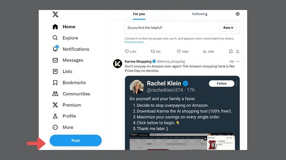Expand the More menu in sidebar
Image resolution: width=286 pixels, height=160 pixels.
coord(68,127)
